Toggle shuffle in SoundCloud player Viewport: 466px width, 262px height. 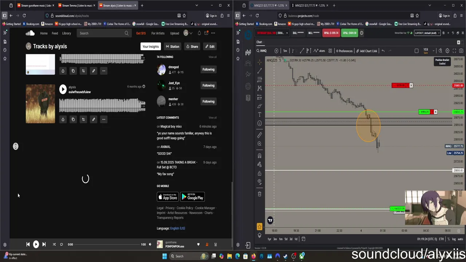click(54, 245)
